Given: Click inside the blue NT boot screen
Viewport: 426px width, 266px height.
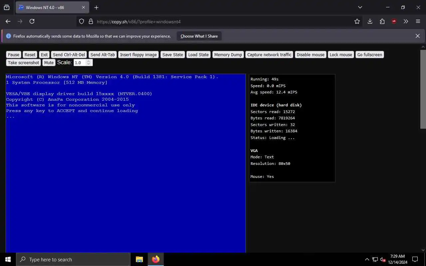Looking at the screenshot, I should [126, 163].
